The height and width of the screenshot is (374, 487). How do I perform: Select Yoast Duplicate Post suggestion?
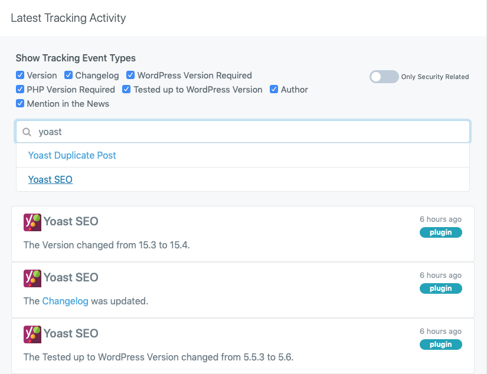[x=72, y=155]
